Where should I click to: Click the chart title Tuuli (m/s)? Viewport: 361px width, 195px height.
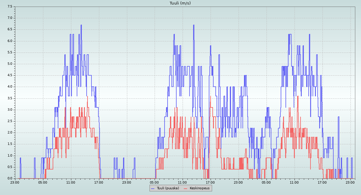(180, 3)
